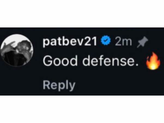Click the white blank area above the comment
The width and height of the screenshot is (164, 123).
click(x=82, y=14)
